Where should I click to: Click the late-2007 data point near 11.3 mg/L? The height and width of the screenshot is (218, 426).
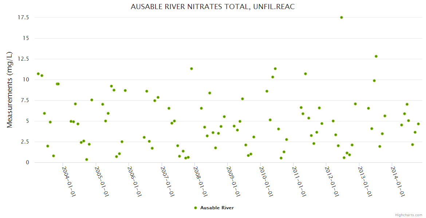tap(192, 69)
